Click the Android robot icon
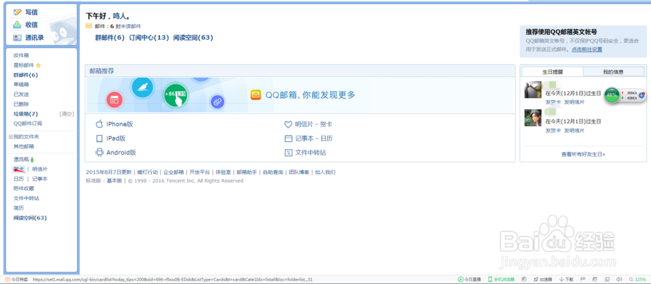651x284 pixels. pos(99,153)
